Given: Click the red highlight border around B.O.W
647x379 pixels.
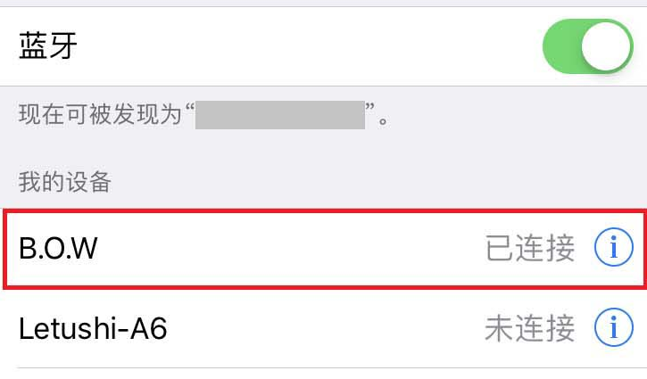Looking at the screenshot, I should pos(324,211).
